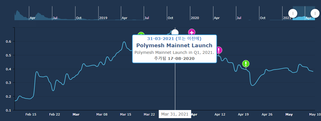The image size is (321, 121).
Task: Click the bold Mar x-axis label
Action: [x=76, y=114]
